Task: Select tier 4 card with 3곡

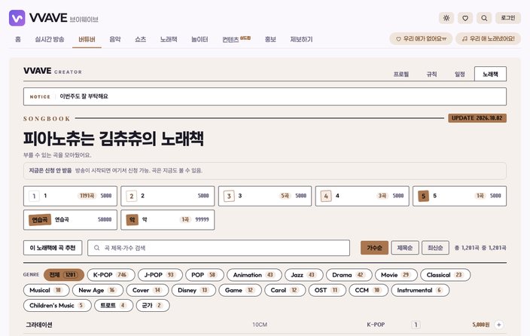Action: coord(362,196)
